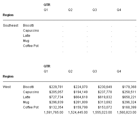Select the Region heading of the top table
This screenshot has height=117, width=139.
tap(8, 15)
